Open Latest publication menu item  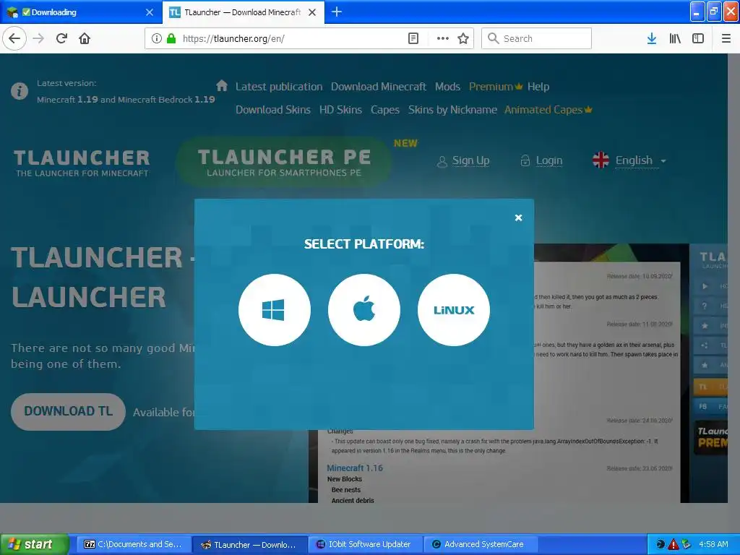[x=279, y=87]
